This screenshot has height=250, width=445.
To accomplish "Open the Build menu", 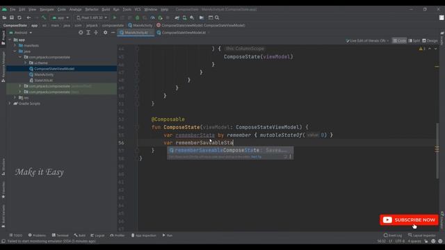I will click(106, 9).
